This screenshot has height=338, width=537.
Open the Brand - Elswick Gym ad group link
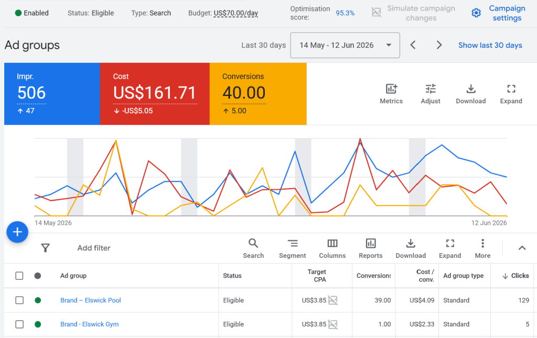(x=89, y=324)
